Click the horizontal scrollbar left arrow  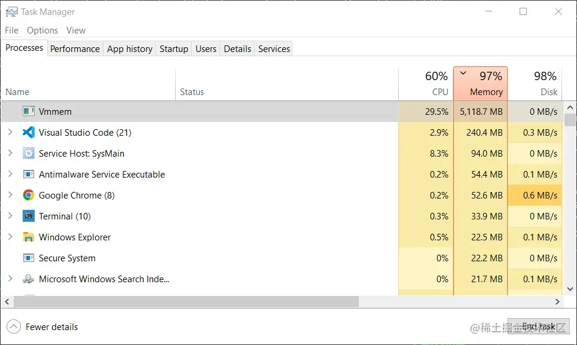[7, 301]
